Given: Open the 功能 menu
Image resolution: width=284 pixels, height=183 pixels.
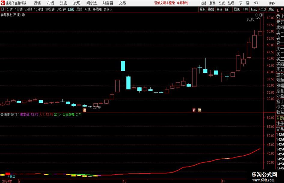Looking at the screenshot, I should point(203,3).
